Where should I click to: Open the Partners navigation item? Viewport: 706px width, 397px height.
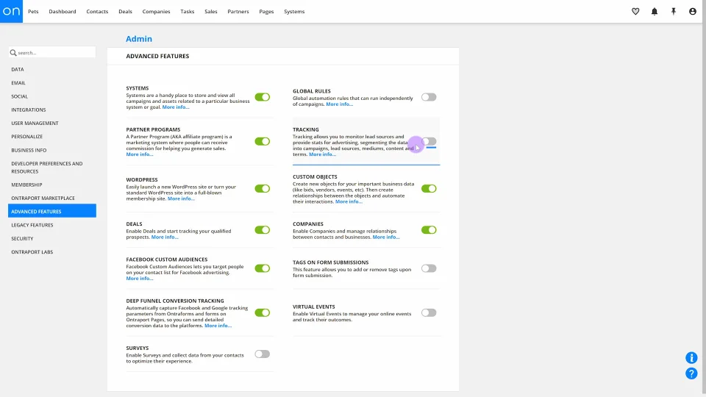[238, 11]
